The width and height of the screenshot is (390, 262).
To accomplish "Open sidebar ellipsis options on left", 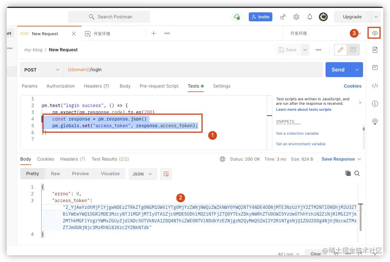I will (x=10, y=48).
